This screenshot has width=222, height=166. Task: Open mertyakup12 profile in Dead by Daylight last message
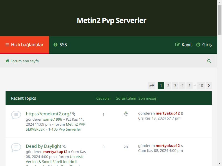(x=168, y=146)
